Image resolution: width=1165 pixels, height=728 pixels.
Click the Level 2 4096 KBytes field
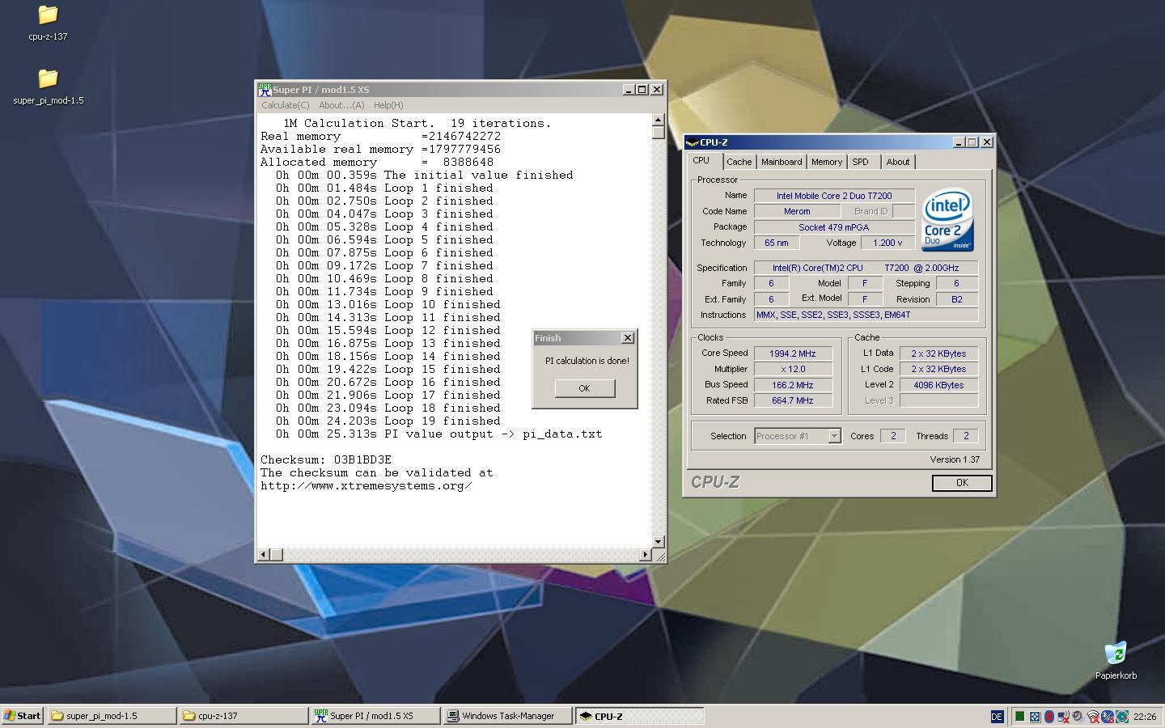click(938, 385)
